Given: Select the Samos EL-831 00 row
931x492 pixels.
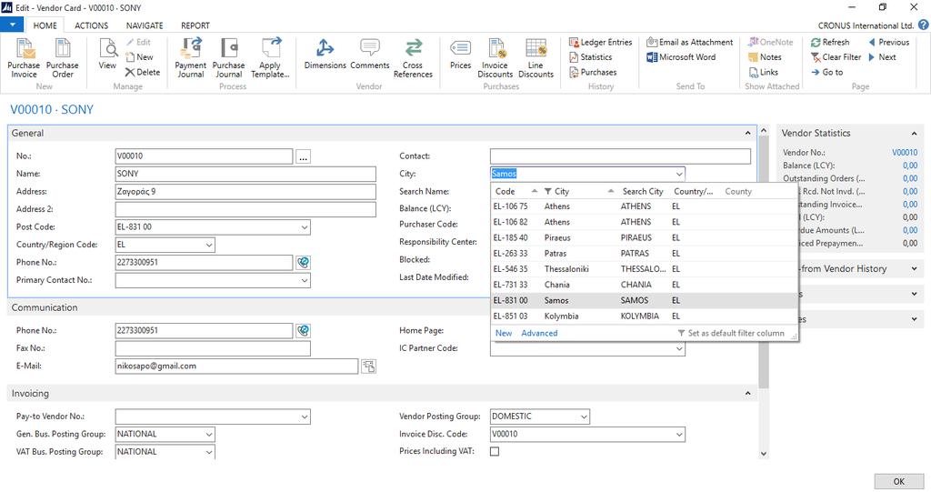Looking at the screenshot, I should (645, 301).
